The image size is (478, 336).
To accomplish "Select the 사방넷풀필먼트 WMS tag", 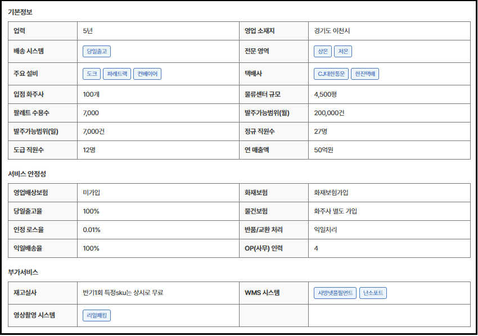I will (335, 293).
